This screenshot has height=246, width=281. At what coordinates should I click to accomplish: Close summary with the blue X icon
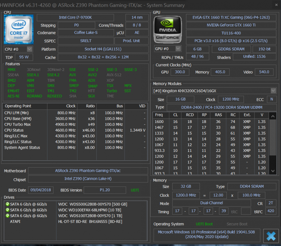(271, 236)
